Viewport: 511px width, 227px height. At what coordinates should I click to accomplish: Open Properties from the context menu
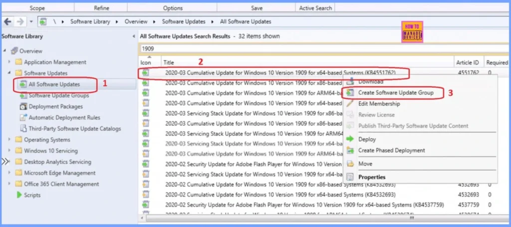coord(372,177)
